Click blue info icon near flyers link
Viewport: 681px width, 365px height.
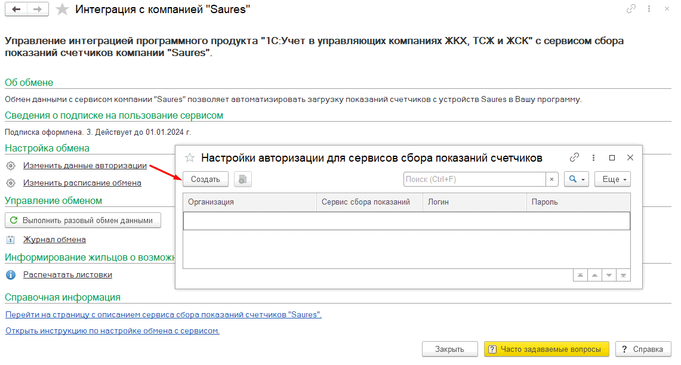tap(11, 275)
